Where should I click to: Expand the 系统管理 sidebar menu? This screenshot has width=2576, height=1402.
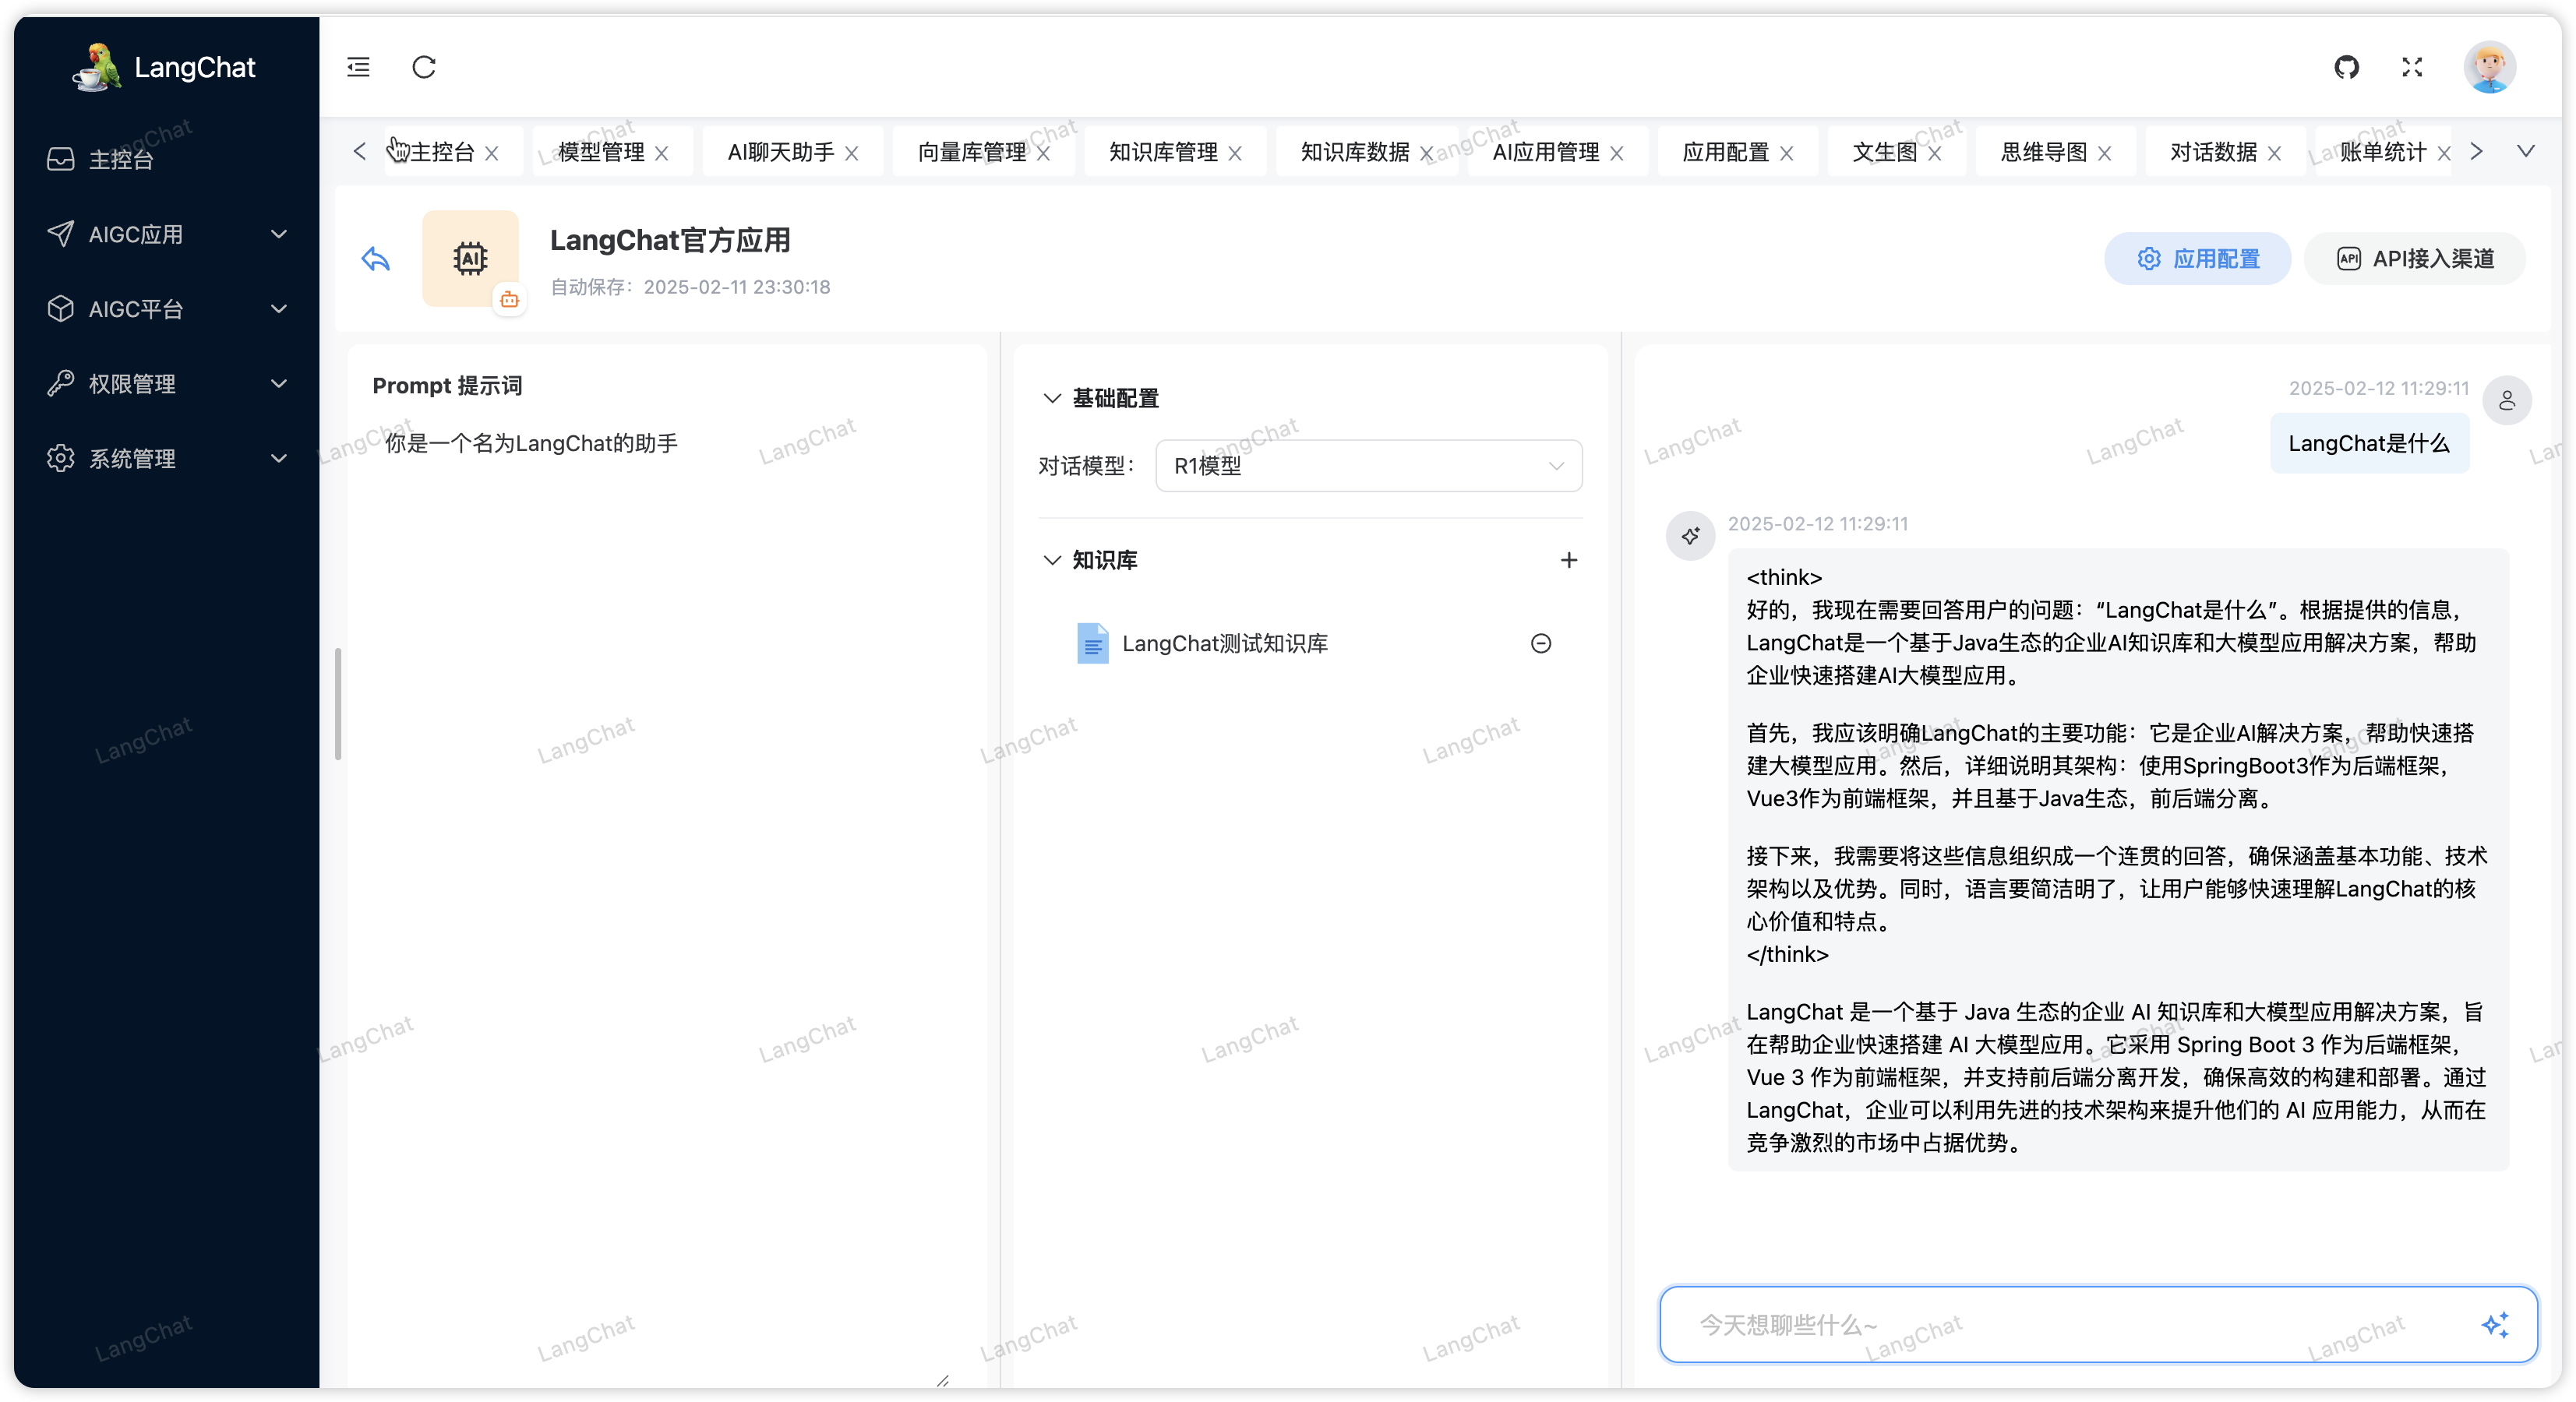pyautogui.click(x=166, y=459)
